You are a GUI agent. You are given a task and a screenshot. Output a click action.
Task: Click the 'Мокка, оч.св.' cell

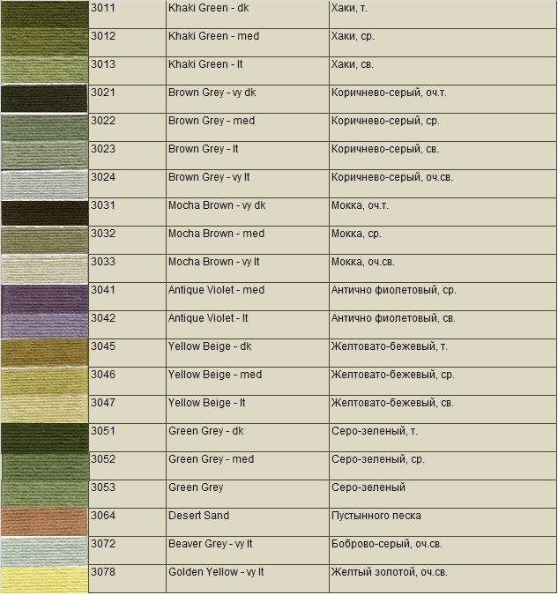point(443,268)
